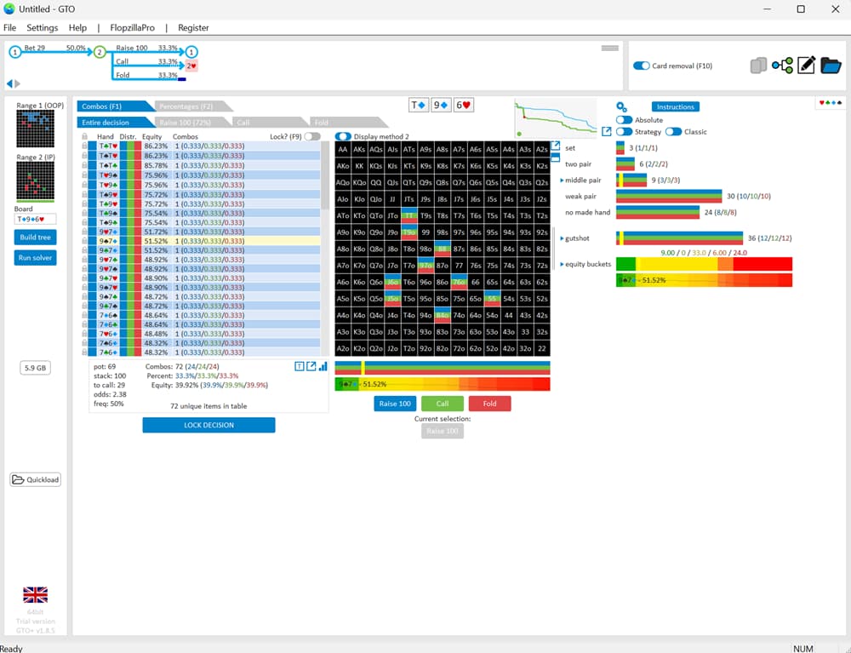The height and width of the screenshot is (653, 851).
Task: Toggle the Classic switch
Action: [673, 132]
